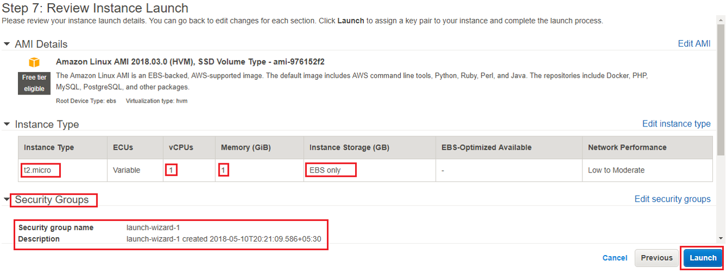Go back with the Previous button
Viewport: 726px width, 280px height.
[656, 258]
